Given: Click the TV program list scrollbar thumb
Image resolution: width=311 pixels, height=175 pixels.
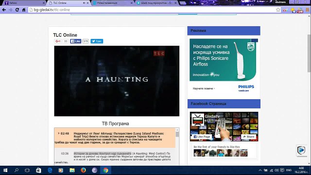Looking at the screenshot, I should tap(177, 134).
